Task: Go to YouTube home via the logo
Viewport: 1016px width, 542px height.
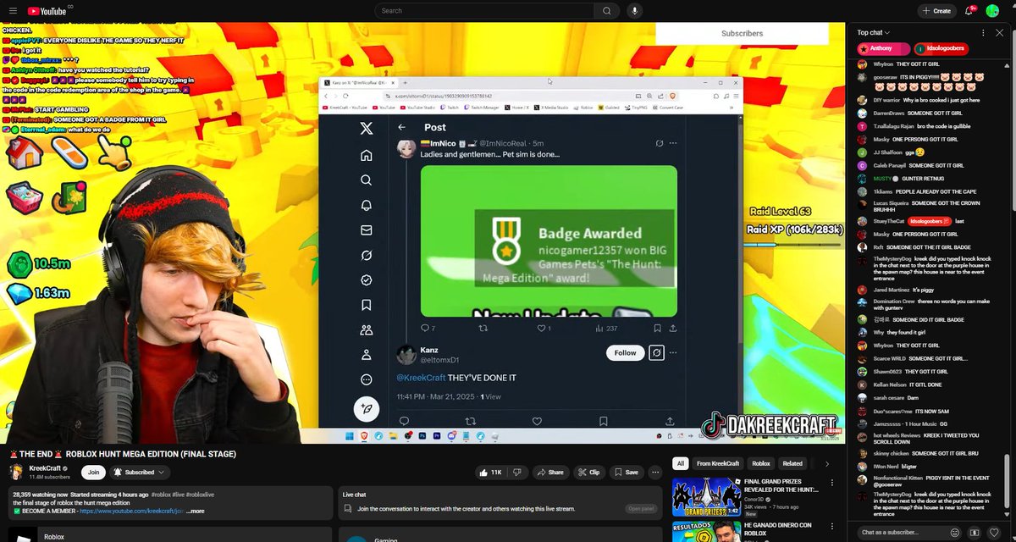Action: pos(47,11)
